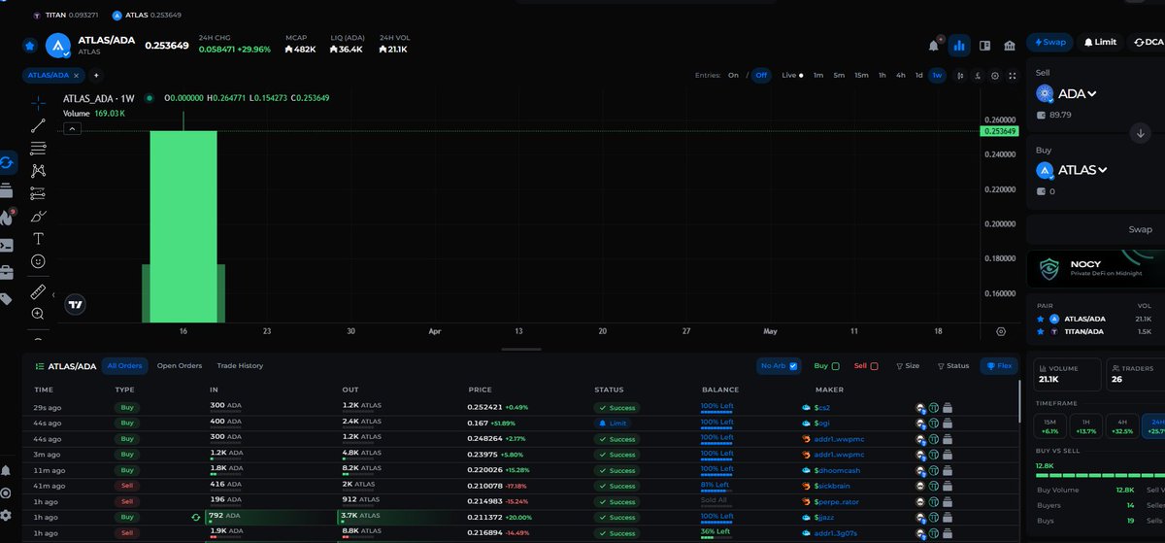Turn Entries On

pyautogui.click(x=733, y=75)
